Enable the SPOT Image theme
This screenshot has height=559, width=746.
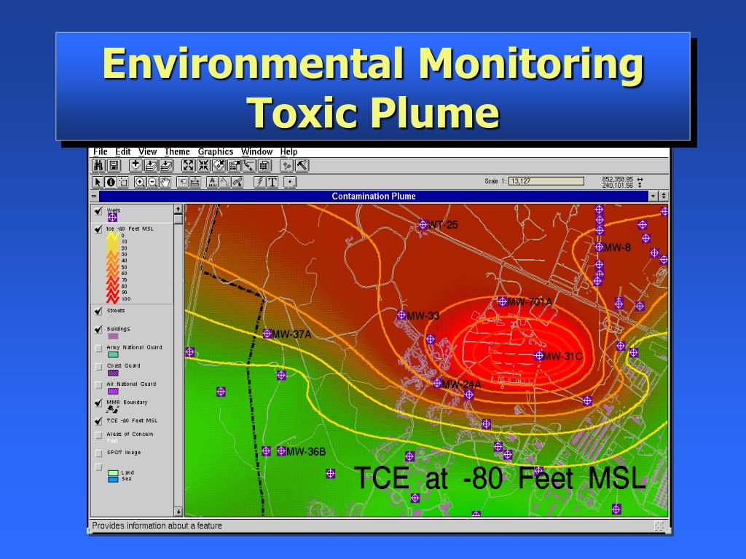click(98, 453)
